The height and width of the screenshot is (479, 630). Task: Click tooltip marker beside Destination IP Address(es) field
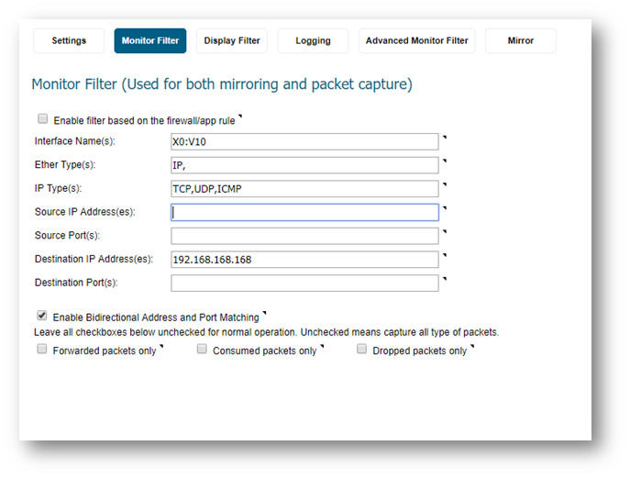pos(445,255)
